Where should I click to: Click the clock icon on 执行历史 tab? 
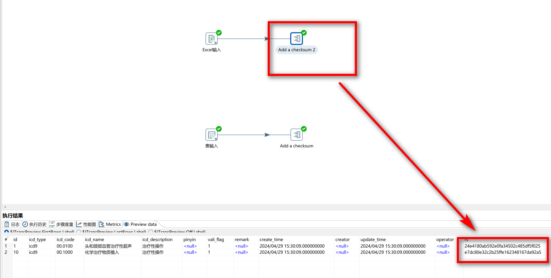25,224
